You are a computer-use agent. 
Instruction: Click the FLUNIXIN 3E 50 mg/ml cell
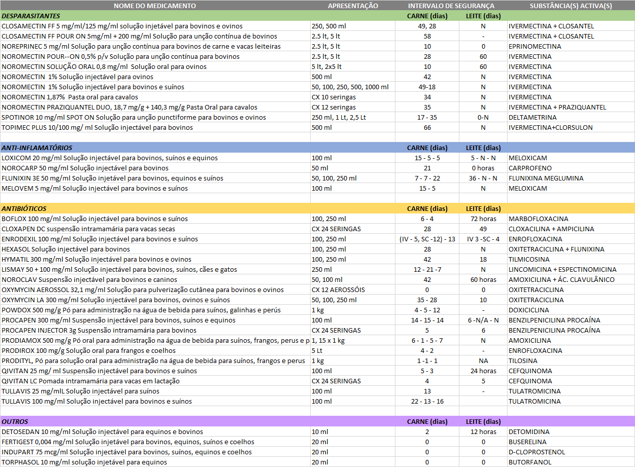point(155,178)
